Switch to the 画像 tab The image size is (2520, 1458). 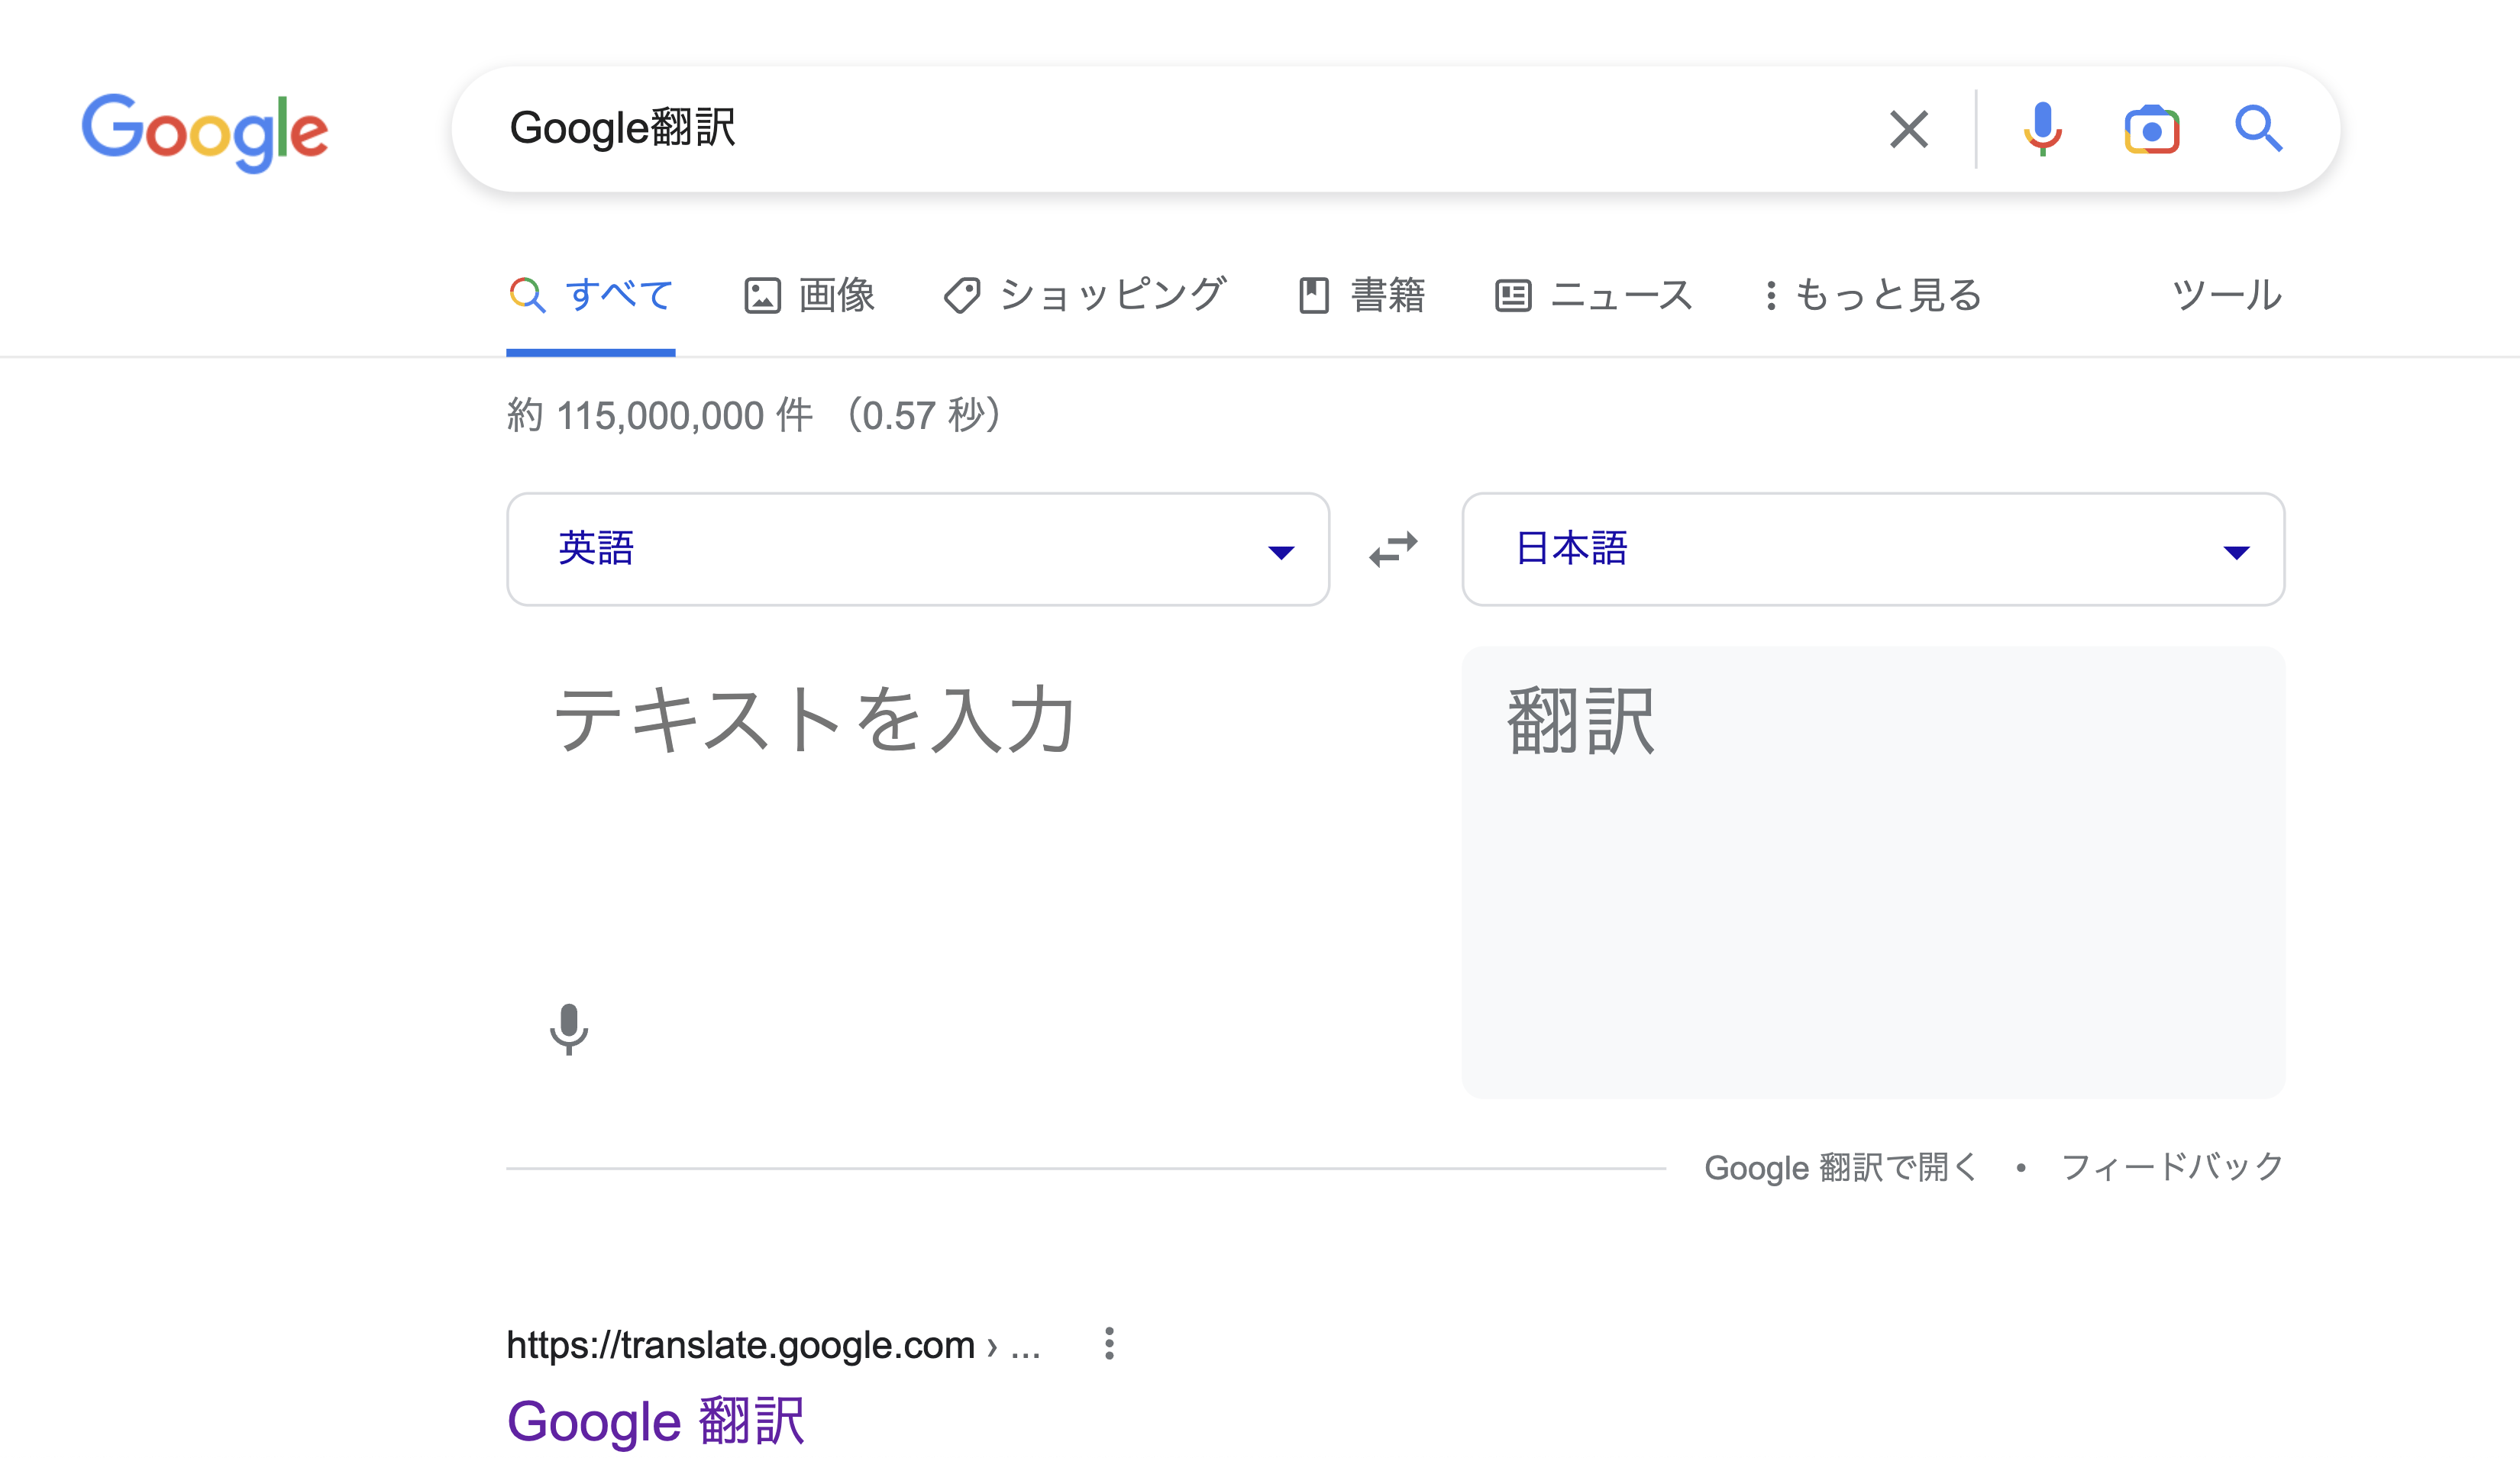pos(810,295)
